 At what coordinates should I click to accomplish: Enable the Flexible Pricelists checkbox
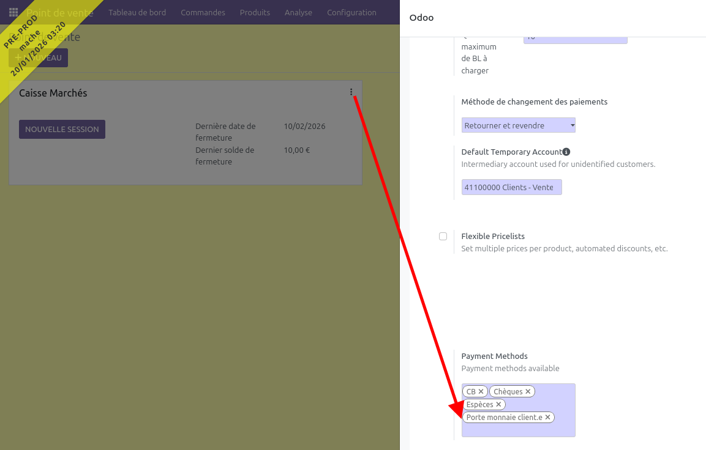(x=443, y=237)
